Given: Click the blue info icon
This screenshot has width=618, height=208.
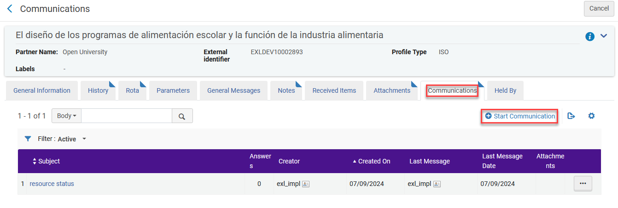Looking at the screenshot, I should 590,37.
